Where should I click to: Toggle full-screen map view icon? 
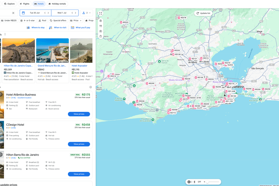[x=101, y=13]
